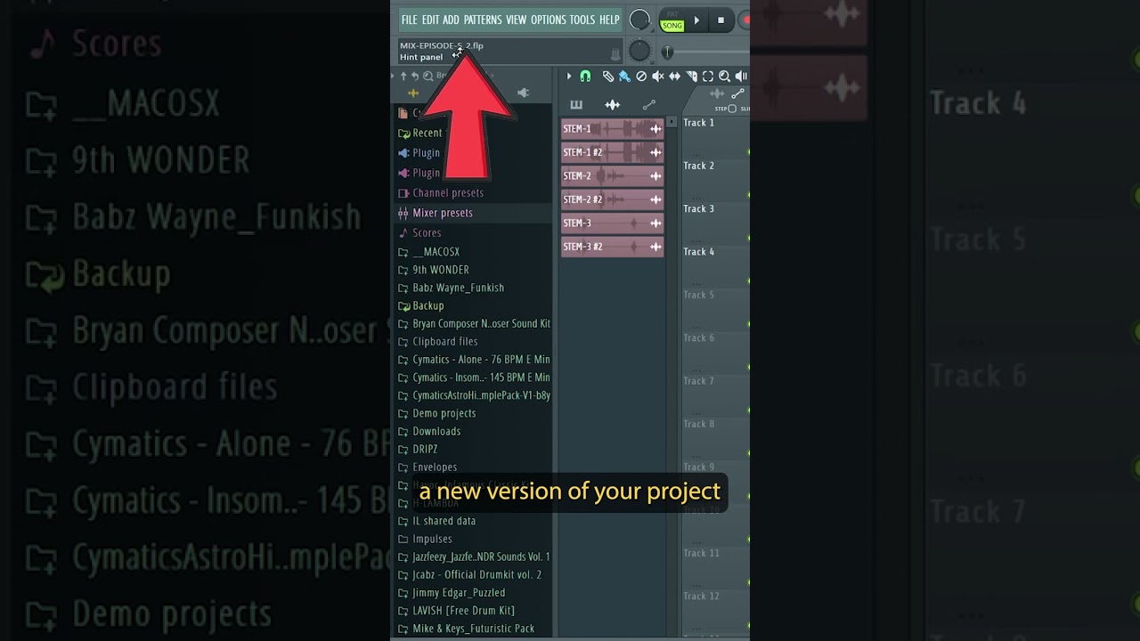Toggle Track 2 mute LED
The image size is (1140, 641).
point(748,195)
